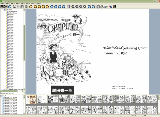160x117 pixels.
Task: Select One Piece Blue.zip archive
Action: [x=12, y=11]
